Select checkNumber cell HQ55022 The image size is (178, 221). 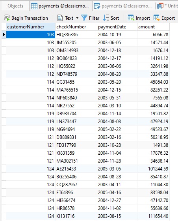(x=76, y=66)
